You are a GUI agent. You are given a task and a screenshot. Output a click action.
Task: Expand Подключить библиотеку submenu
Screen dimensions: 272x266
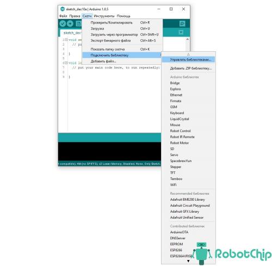point(122,55)
